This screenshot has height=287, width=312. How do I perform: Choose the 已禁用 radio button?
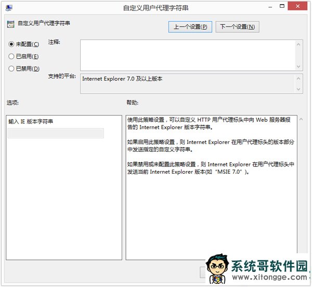coord(11,68)
